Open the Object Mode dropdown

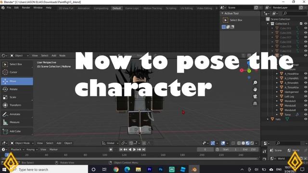pos(22,143)
